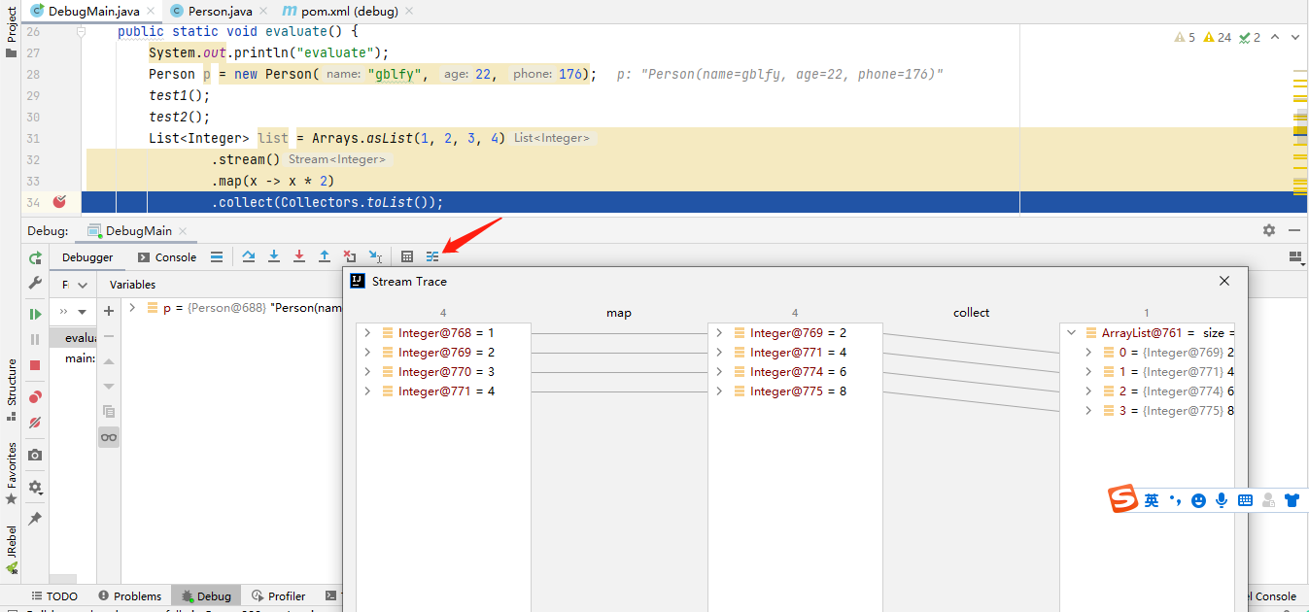Click the Sogou soft keyboard icon
Image resolution: width=1309 pixels, height=612 pixels.
1246,500
